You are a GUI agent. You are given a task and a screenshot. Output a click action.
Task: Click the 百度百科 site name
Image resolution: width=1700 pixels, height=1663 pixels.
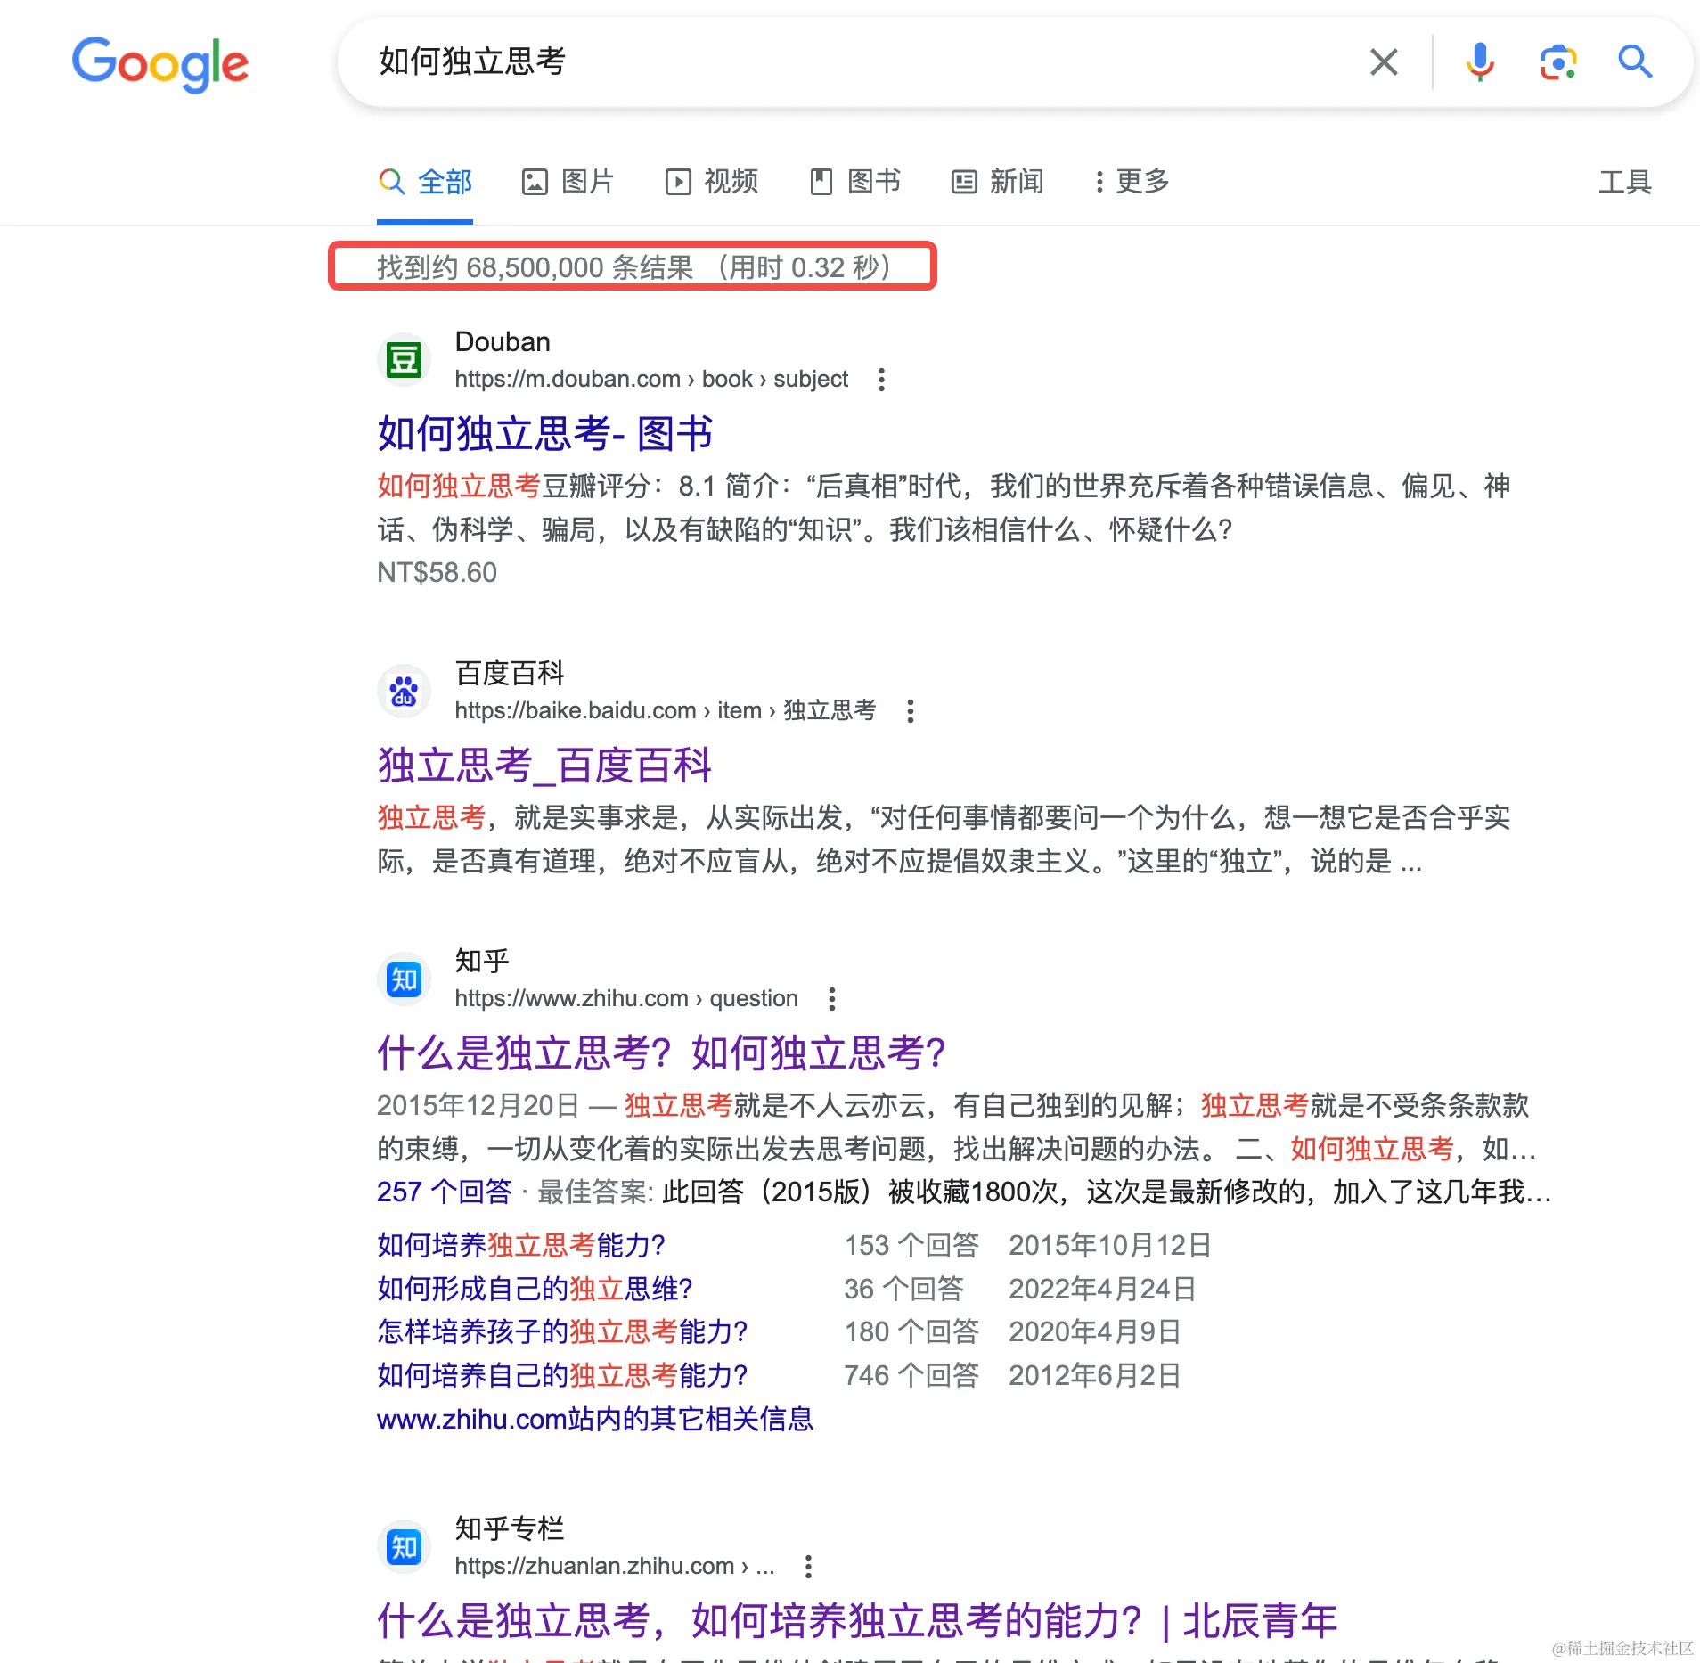510,674
